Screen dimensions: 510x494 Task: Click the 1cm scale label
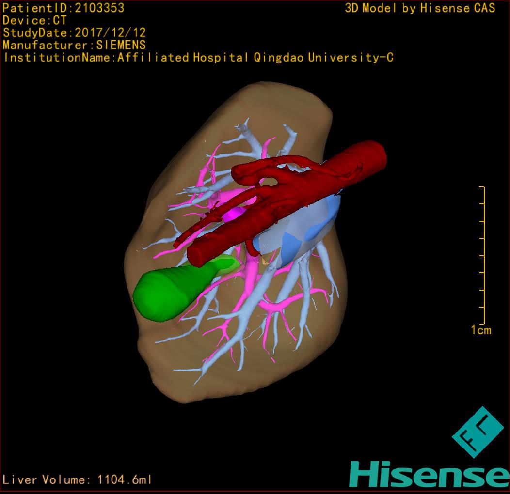[x=481, y=330]
